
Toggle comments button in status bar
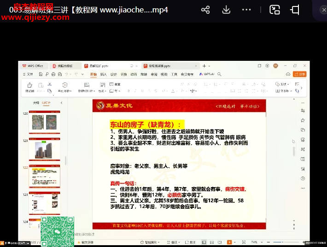coord(190,242)
